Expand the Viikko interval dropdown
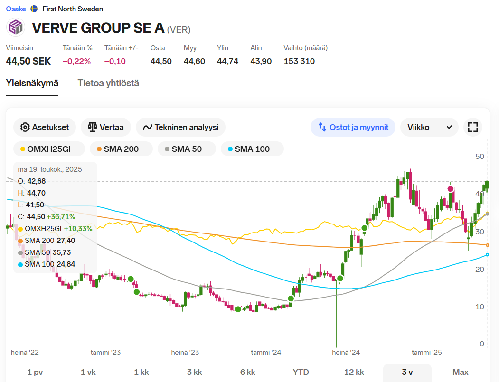This screenshot has height=382, width=499. point(429,127)
